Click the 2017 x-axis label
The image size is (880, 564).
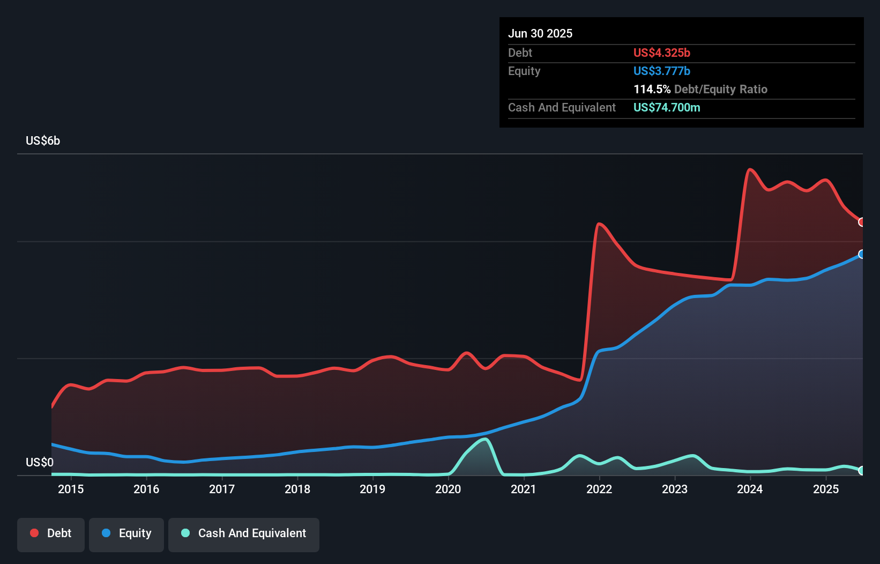tap(222, 489)
